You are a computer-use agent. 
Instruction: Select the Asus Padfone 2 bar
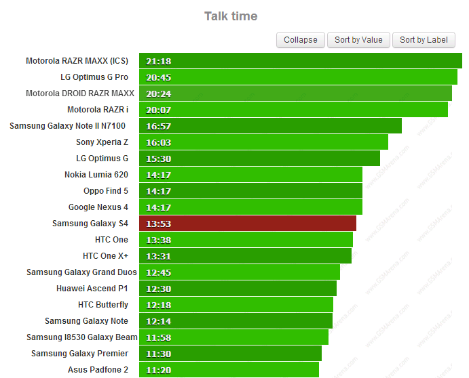229,370
